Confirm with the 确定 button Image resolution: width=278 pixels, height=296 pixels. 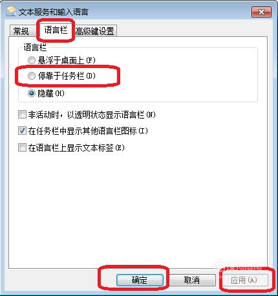[x=140, y=280]
